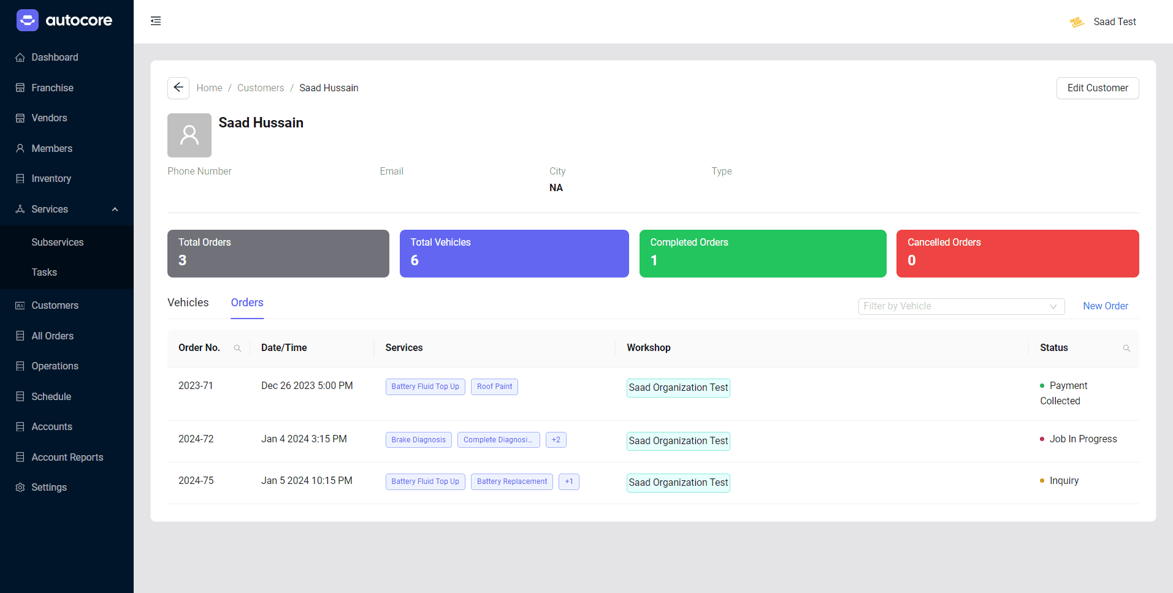Click the Saad Organization Test workshop for order 2023-71
This screenshot has width=1173, height=593.
tap(678, 388)
